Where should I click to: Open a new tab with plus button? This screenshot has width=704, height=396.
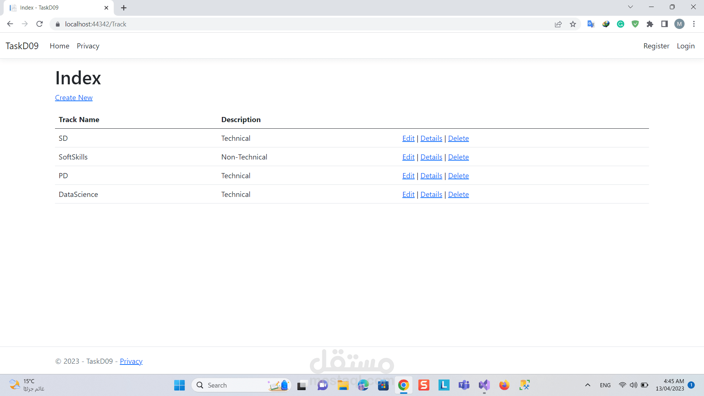124,8
